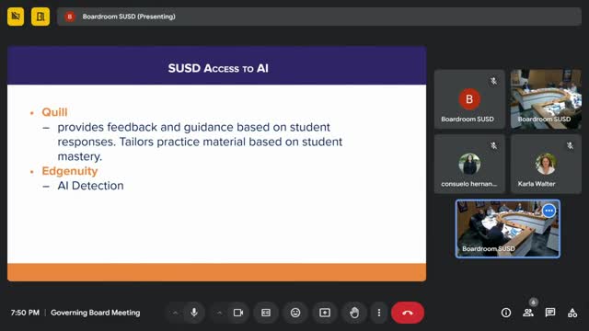Viewport: 589px width, 331px height.
Task: Click the slide heading SUSD Access to AI
Action: [x=218, y=68]
